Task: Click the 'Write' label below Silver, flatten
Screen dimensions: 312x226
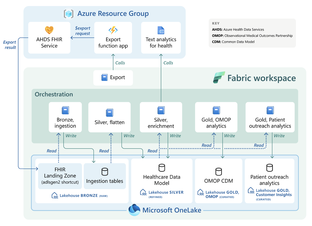Action: click(129, 136)
